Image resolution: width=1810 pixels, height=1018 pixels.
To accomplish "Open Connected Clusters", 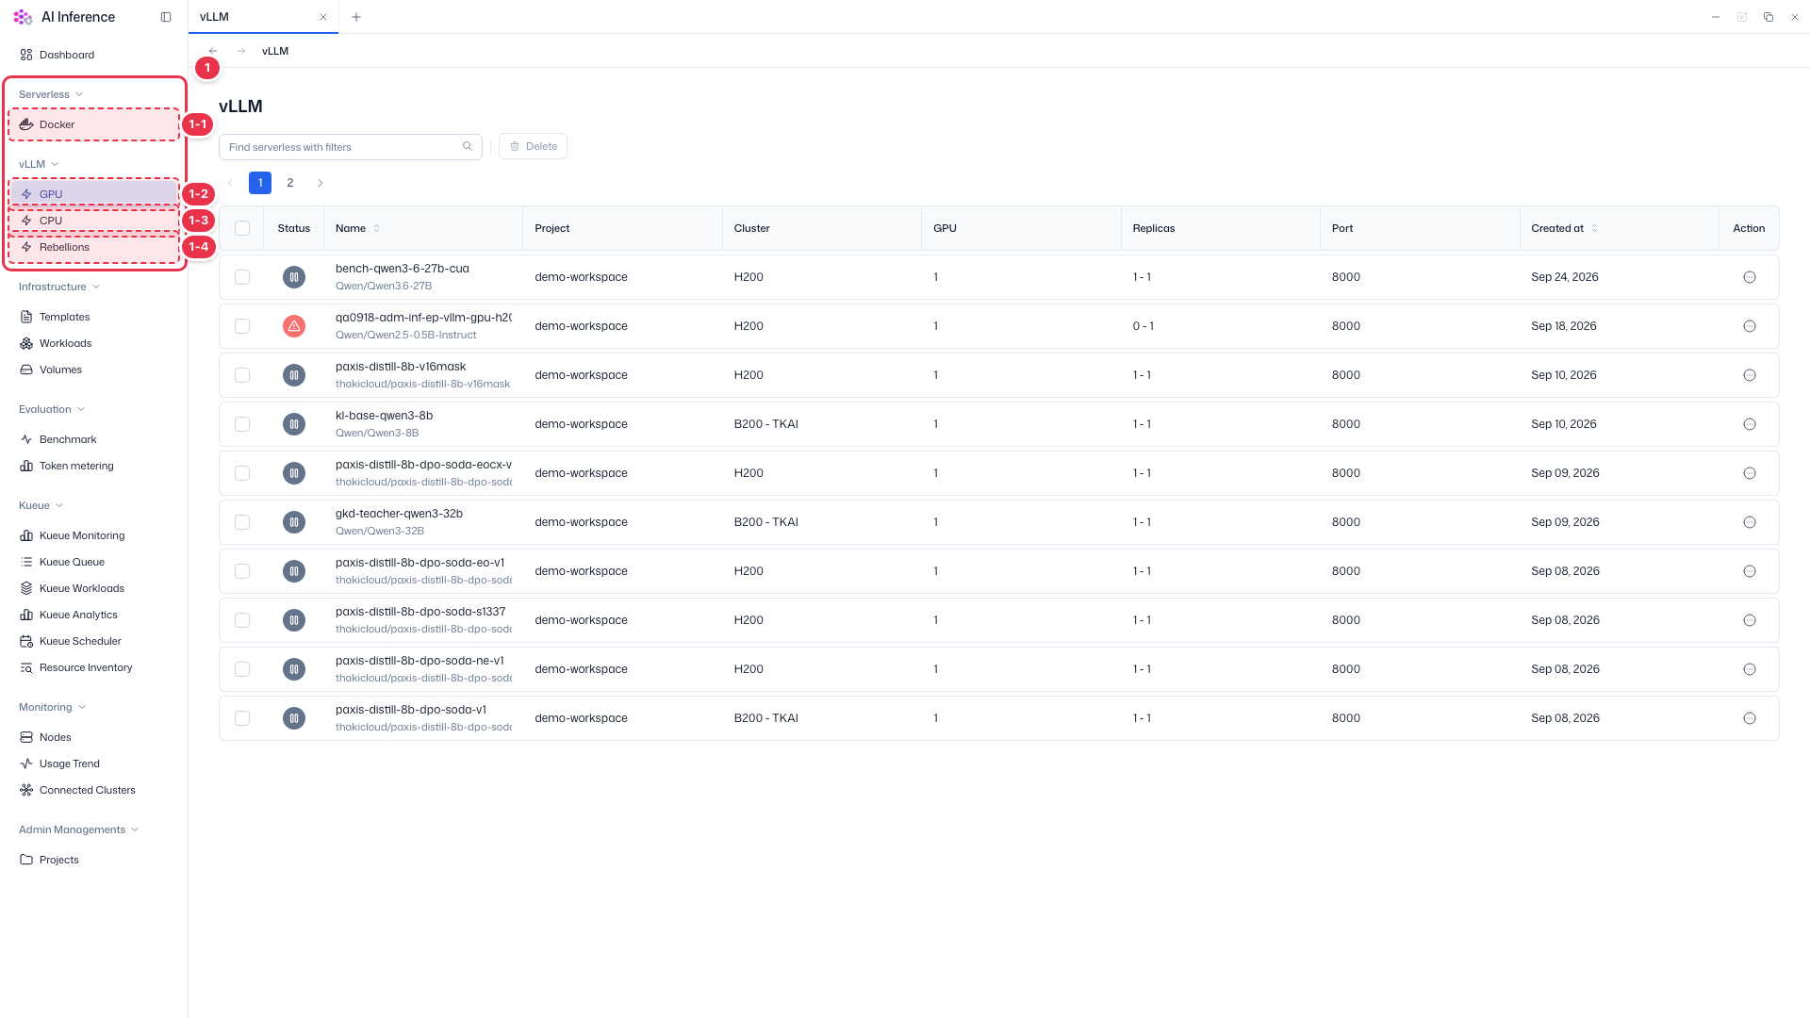I will (x=93, y=790).
